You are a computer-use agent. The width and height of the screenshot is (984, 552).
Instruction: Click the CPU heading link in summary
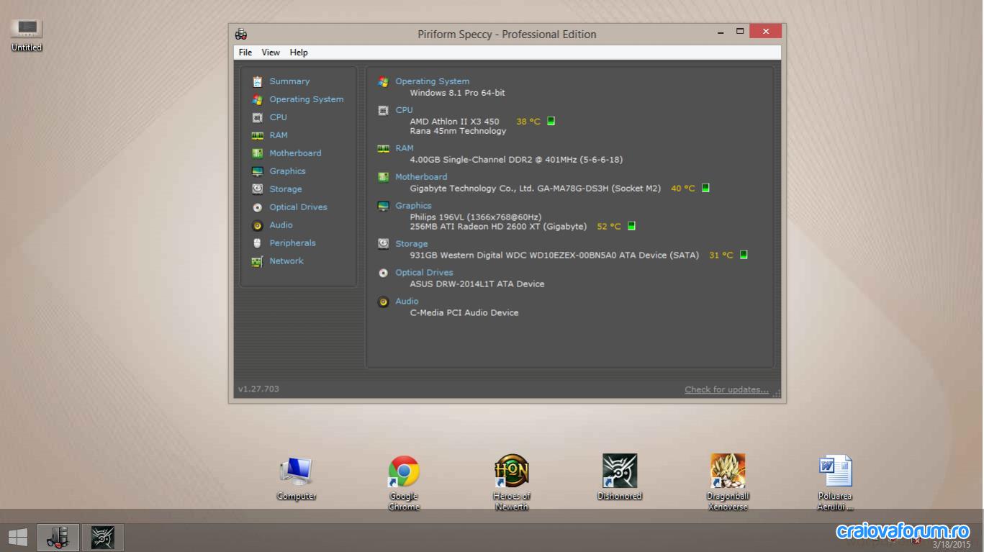point(404,110)
